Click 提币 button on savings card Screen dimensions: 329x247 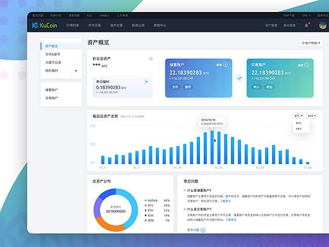coord(188,87)
